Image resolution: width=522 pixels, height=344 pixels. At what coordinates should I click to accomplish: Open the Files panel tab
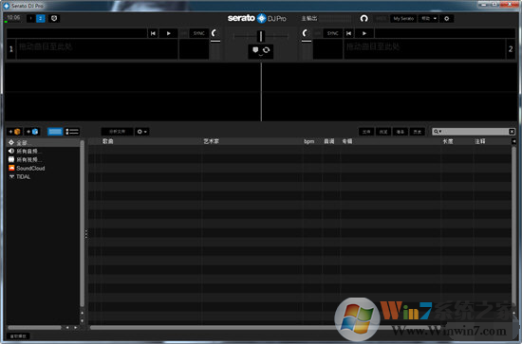[366, 132]
